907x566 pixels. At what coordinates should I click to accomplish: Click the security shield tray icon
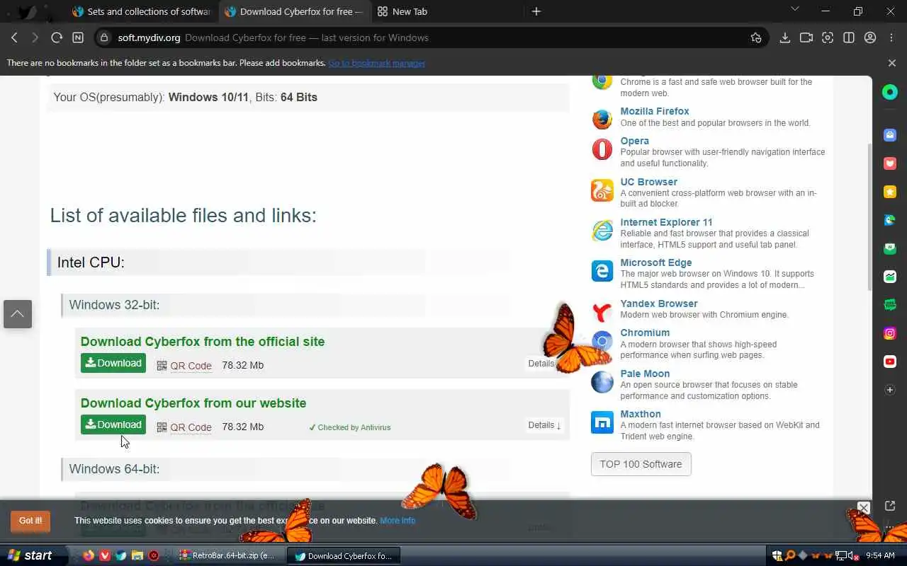(x=777, y=555)
